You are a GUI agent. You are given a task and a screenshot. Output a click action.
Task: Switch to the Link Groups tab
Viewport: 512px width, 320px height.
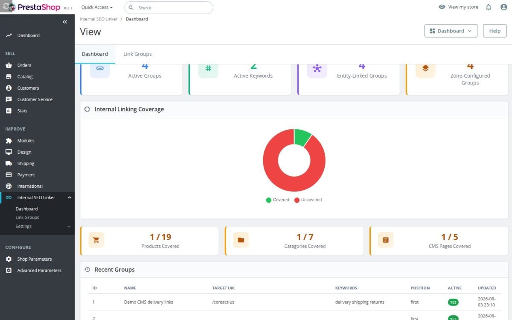click(x=137, y=54)
